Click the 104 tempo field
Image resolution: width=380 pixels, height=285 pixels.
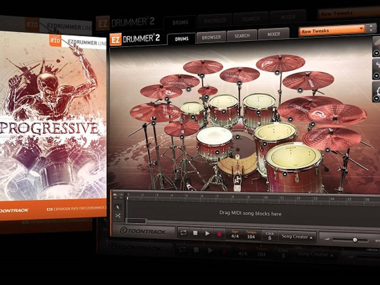point(251,237)
